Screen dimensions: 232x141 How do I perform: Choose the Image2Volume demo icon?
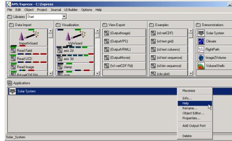pos(201,58)
